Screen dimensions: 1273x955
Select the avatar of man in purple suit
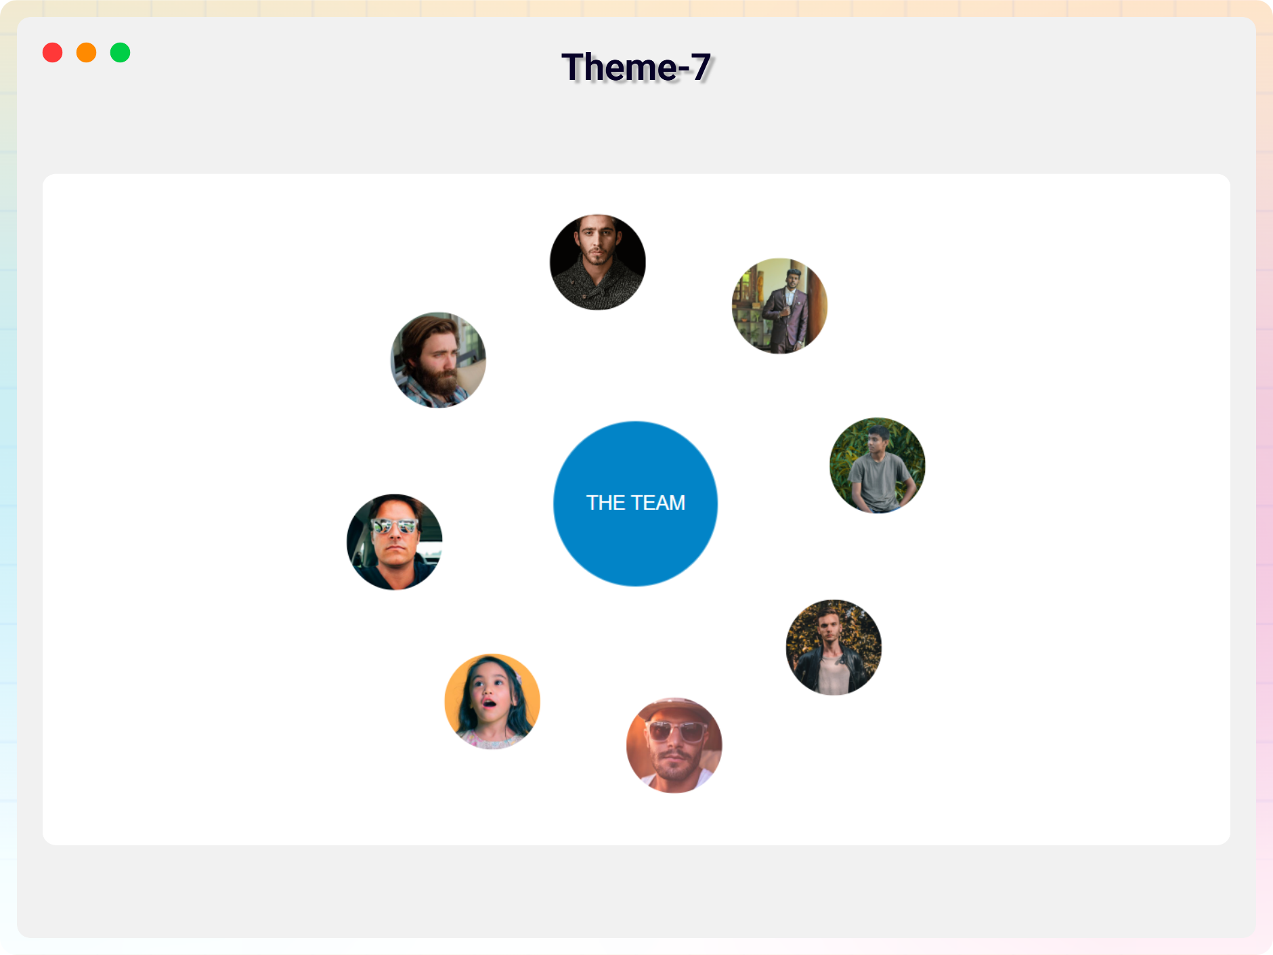pos(779,305)
